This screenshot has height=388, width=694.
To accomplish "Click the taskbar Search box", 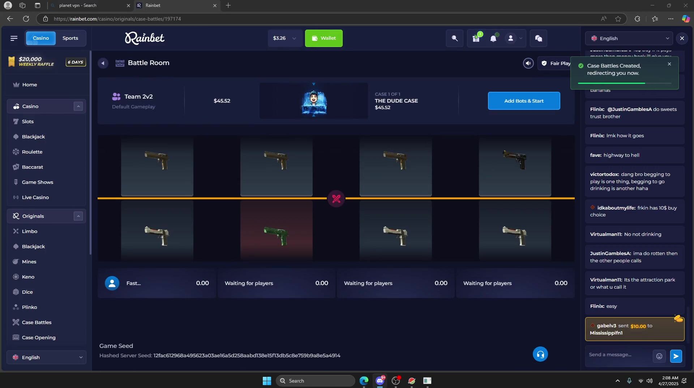I will pyautogui.click(x=315, y=381).
